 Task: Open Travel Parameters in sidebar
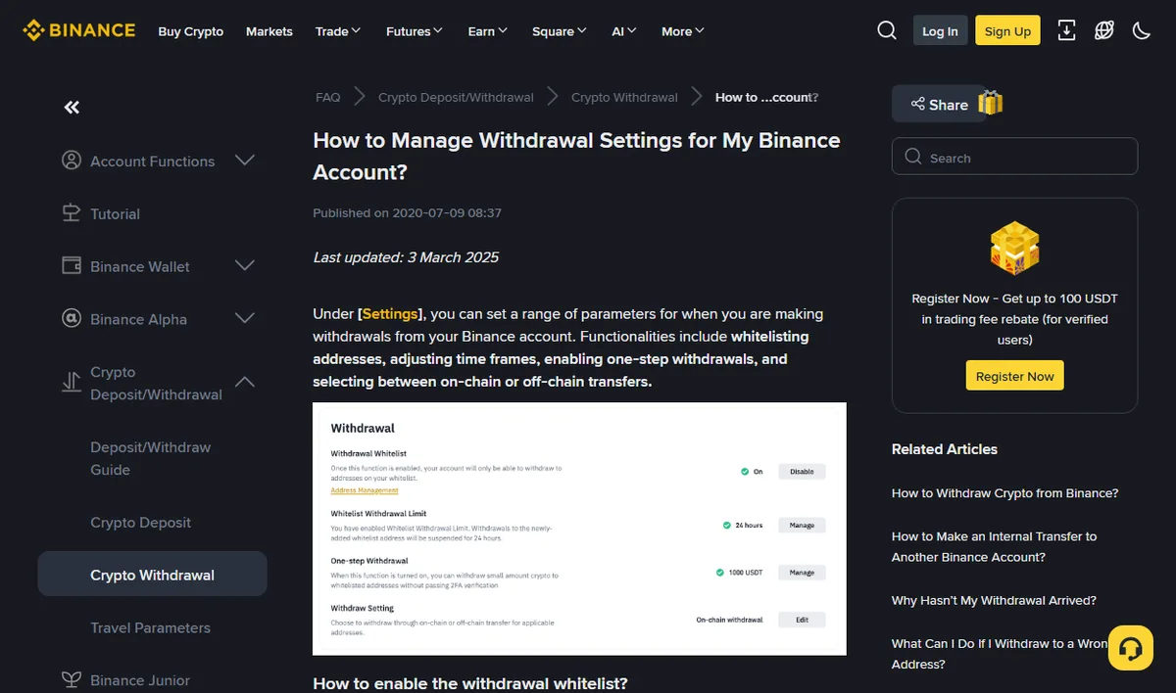pos(150,627)
